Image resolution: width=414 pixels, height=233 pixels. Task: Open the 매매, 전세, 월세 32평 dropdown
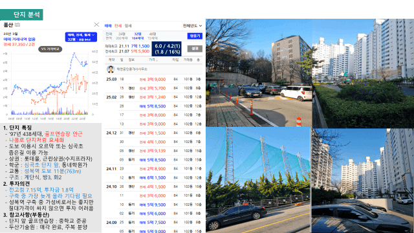81,37
